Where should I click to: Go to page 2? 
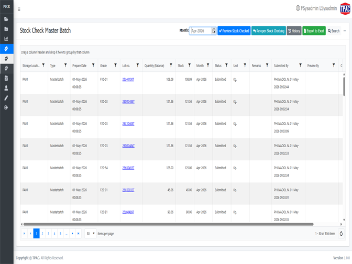[42, 234]
